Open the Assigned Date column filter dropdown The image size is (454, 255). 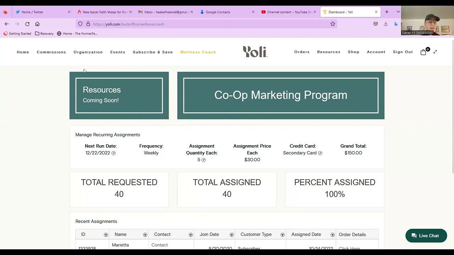333,235
